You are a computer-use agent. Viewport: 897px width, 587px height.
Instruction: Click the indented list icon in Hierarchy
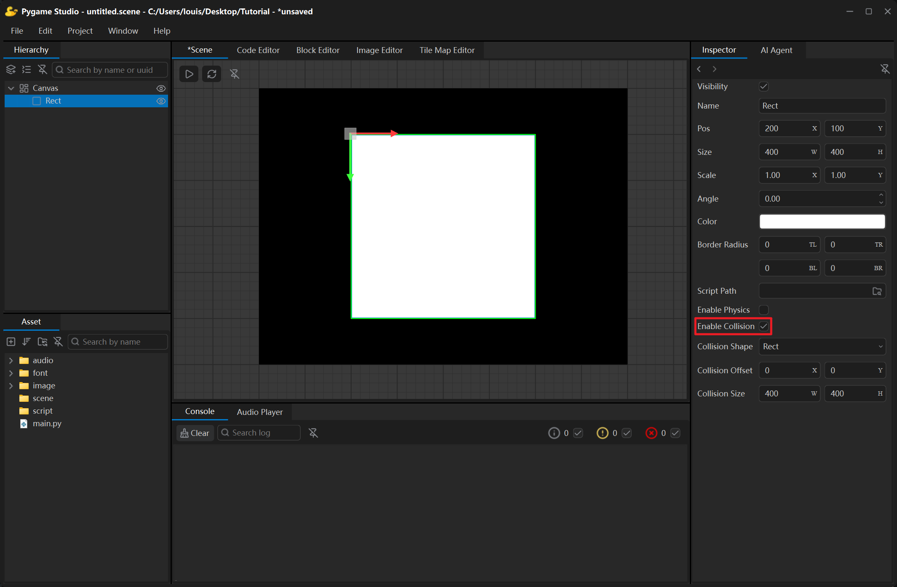click(x=27, y=69)
